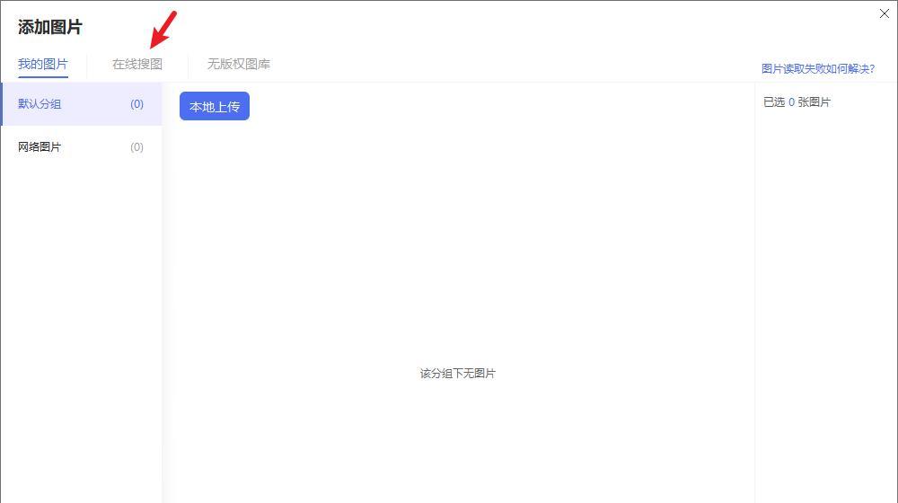Click the (0) count beside 网络图片
This screenshot has width=898, height=503.
(x=136, y=147)
